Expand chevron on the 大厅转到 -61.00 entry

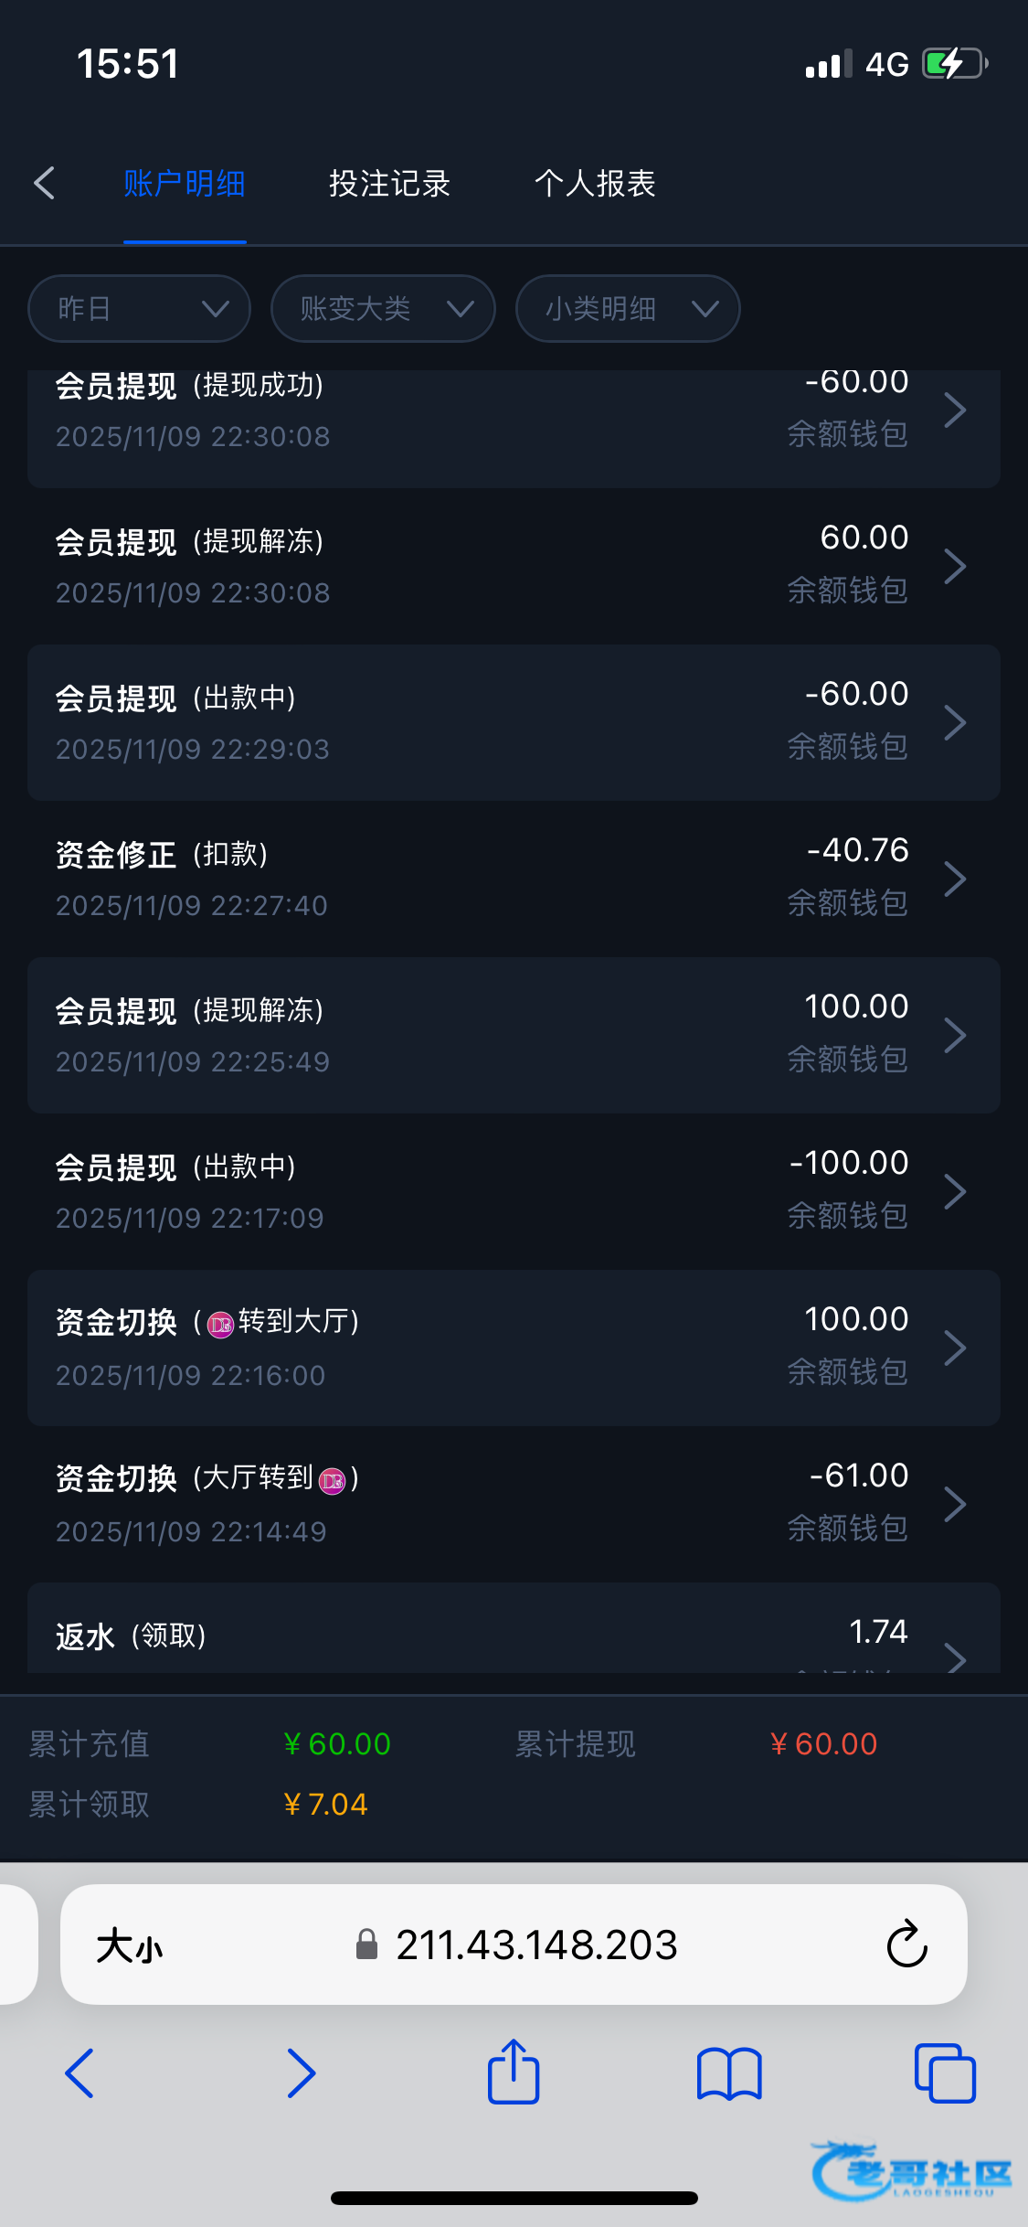[x=955, y=1504]
